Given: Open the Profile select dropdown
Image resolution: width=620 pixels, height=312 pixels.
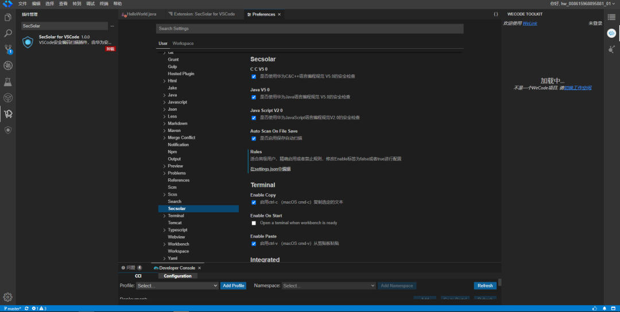Looking at the screenshot, I should coord(177,286).
